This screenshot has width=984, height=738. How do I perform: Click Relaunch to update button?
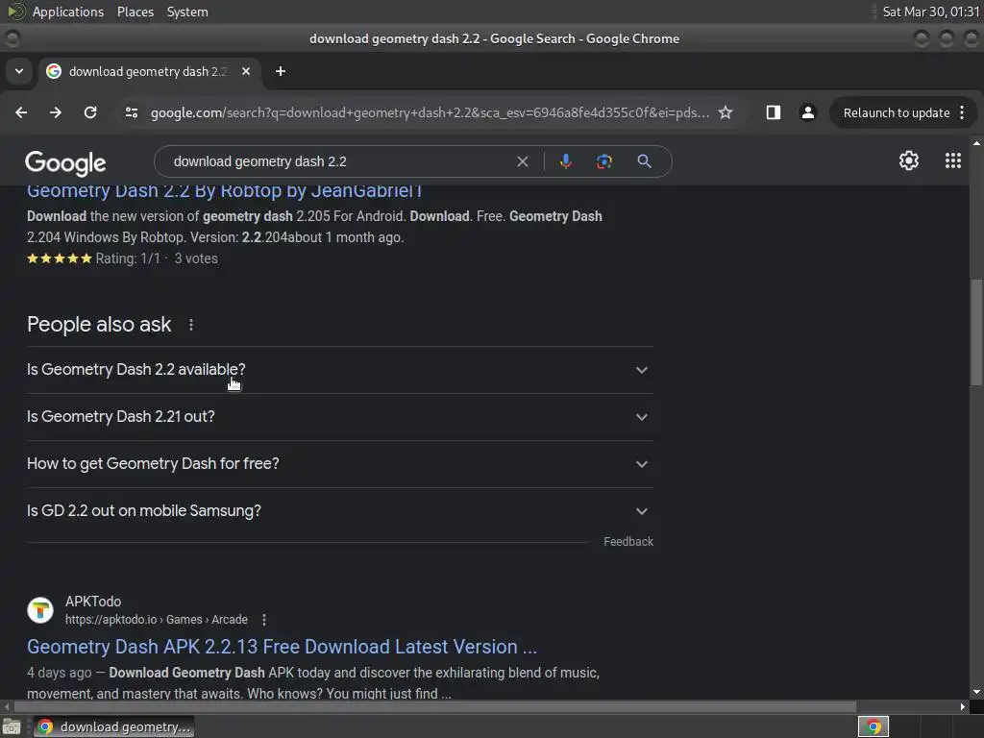897,112
